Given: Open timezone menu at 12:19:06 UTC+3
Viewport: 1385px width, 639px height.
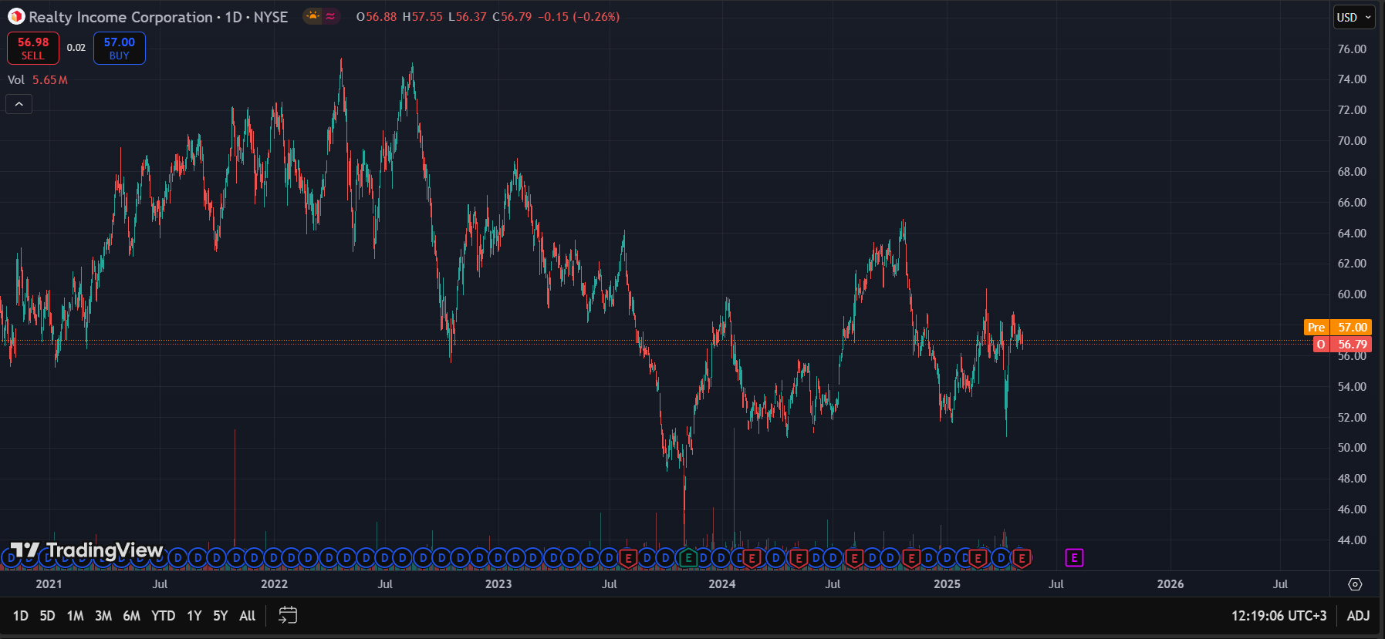Looking at the screenshot, I should coord(1279,616).
